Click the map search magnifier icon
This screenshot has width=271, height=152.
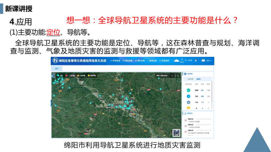click(172, 75)
